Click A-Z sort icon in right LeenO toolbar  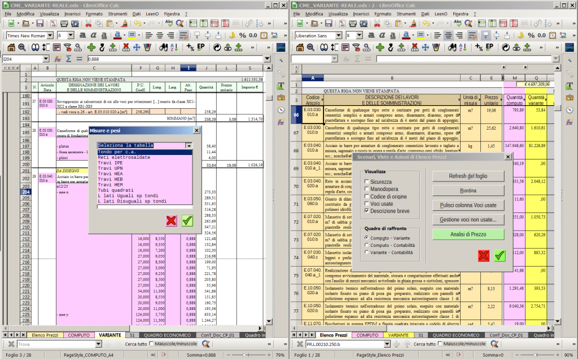[463, 47]
